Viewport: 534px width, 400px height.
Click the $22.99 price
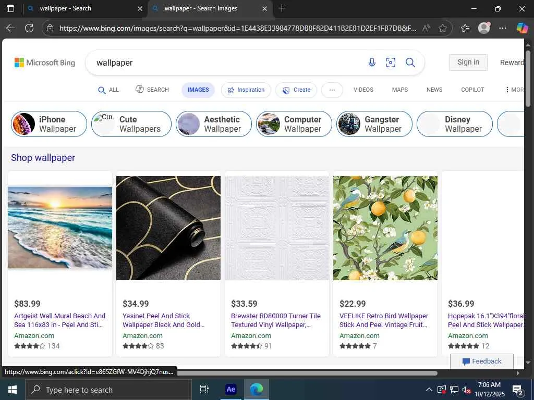click(x=353, y=304)
